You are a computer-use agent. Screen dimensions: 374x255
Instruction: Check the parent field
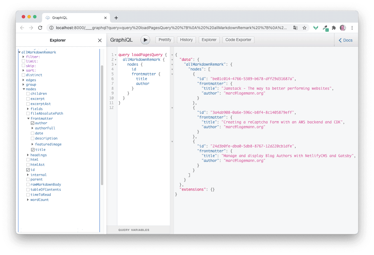coord(28,179)
